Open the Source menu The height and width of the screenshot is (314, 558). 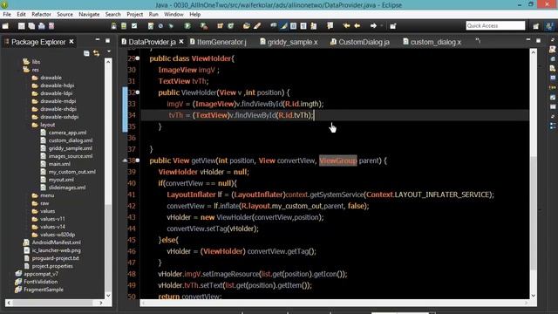point(65,14)
